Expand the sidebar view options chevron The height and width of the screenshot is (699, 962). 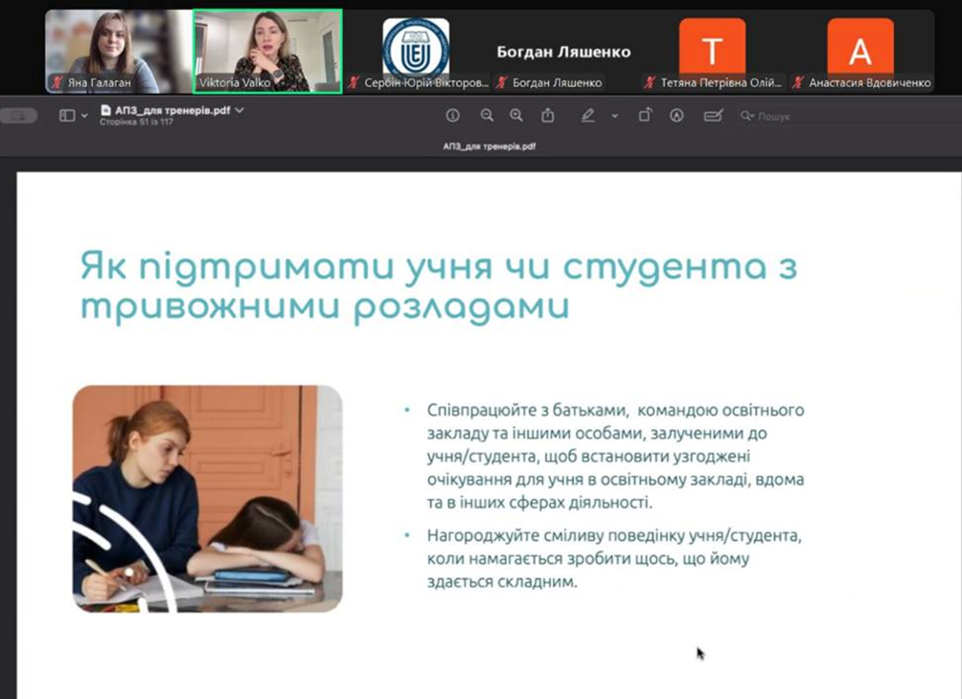point(84,116)
